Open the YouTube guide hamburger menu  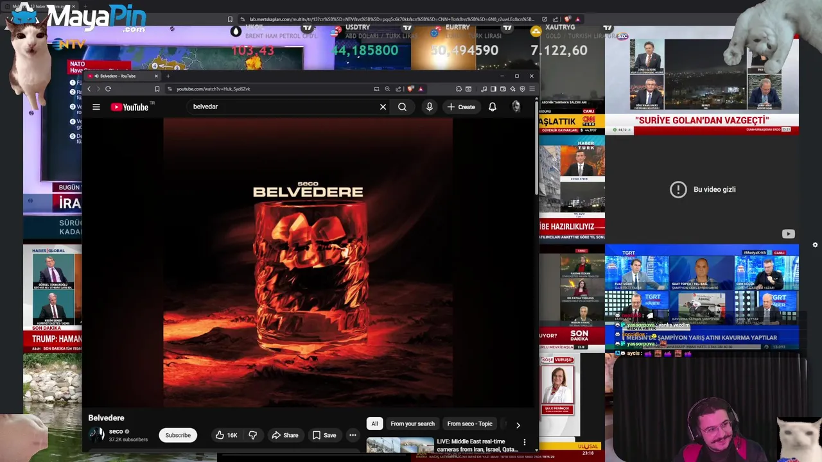tap(96, 107)
